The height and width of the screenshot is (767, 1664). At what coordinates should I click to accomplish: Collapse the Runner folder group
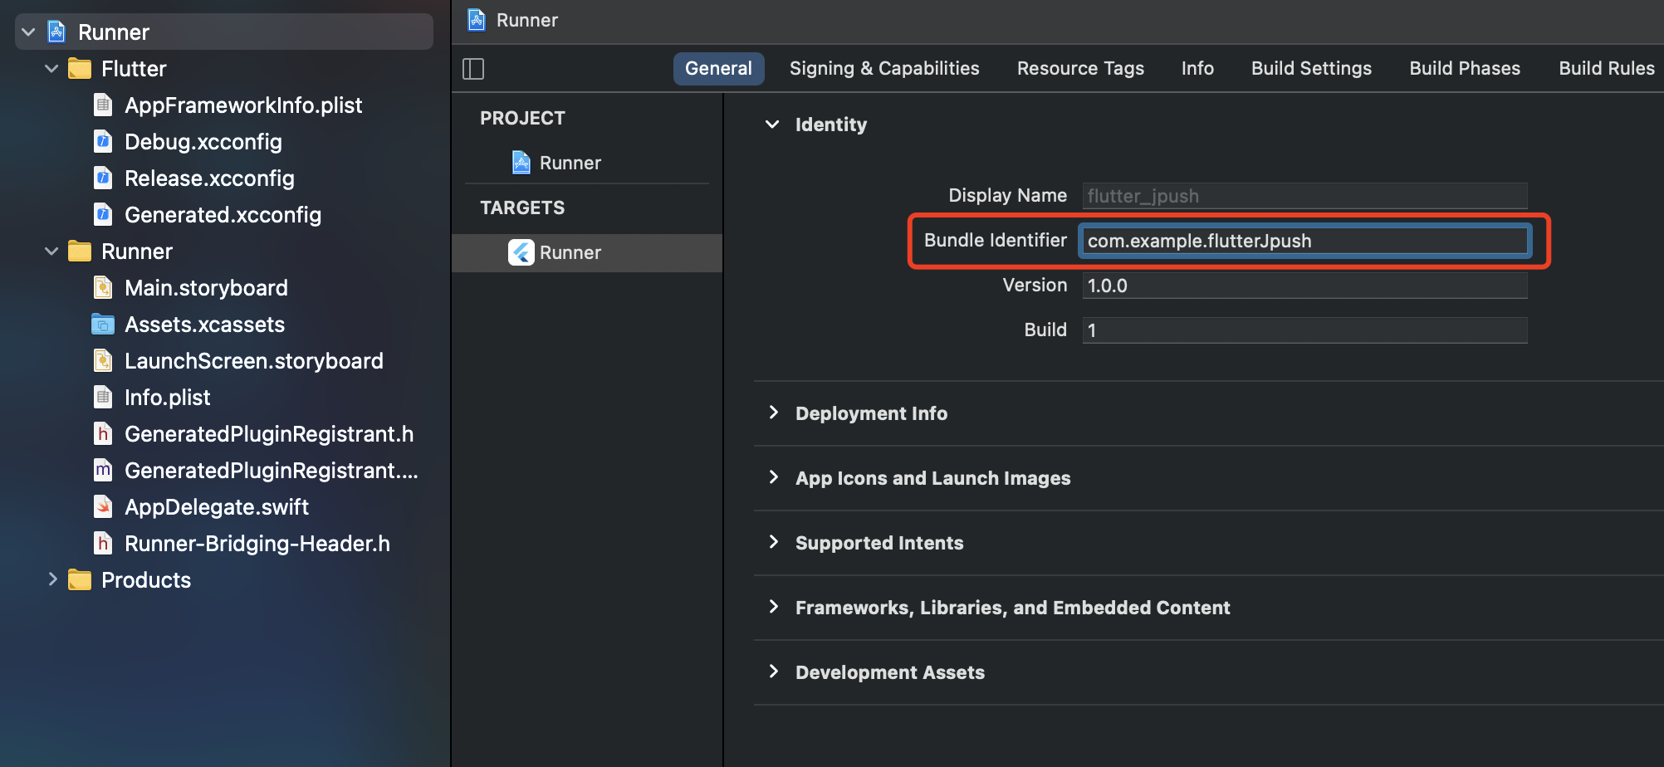(x=51, y=252)
